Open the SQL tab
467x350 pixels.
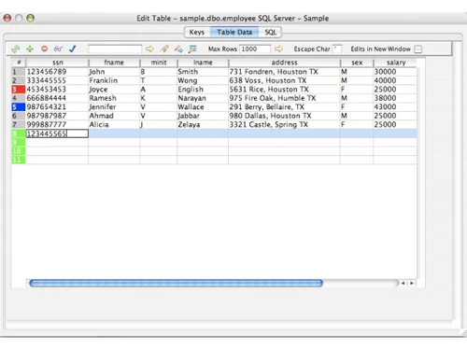[x=270, y=32]
